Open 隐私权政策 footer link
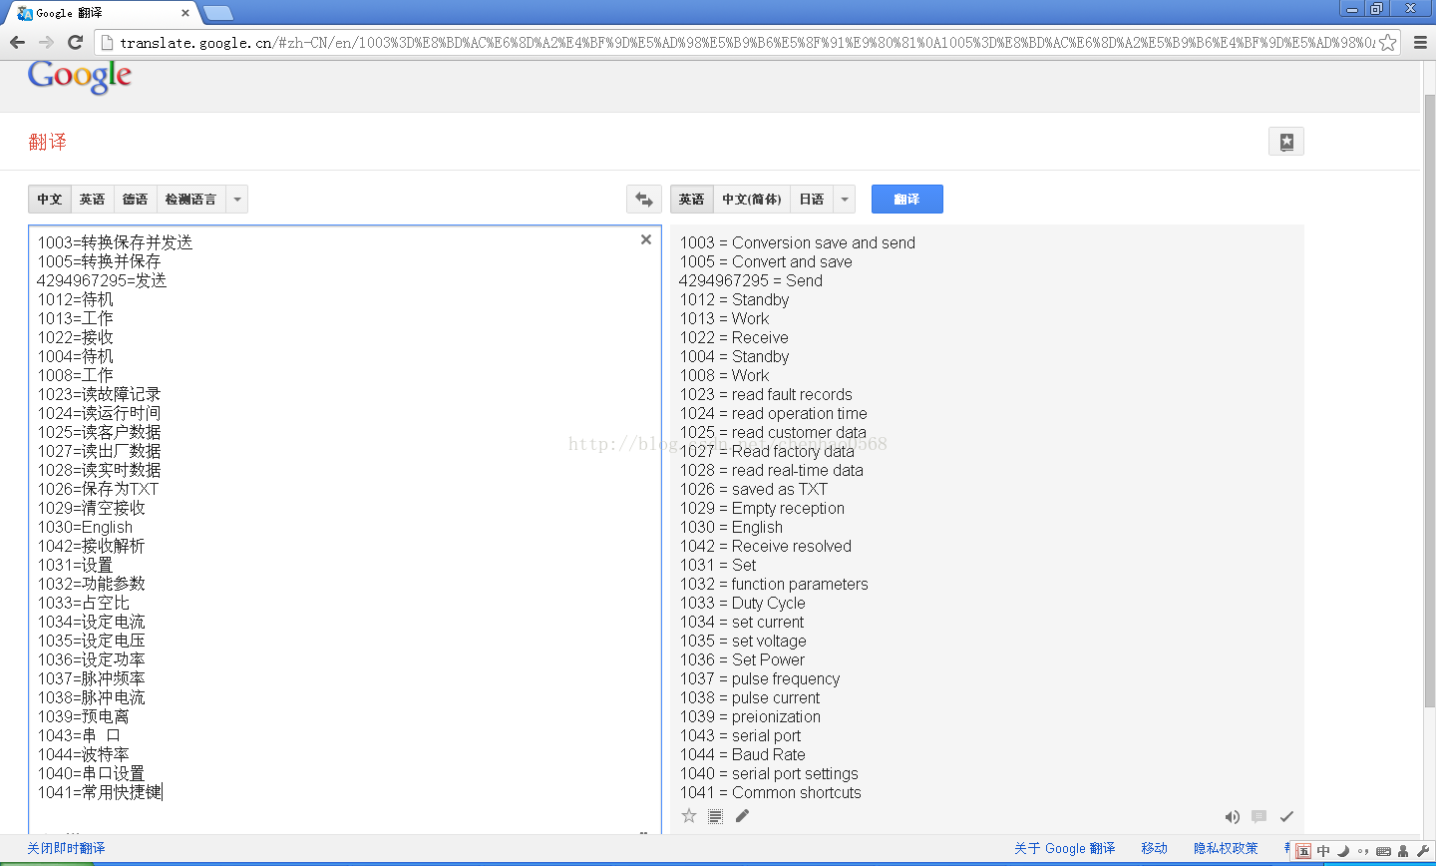The height and width of the screenshot is (866, 1436). [x=1226, y=848]
